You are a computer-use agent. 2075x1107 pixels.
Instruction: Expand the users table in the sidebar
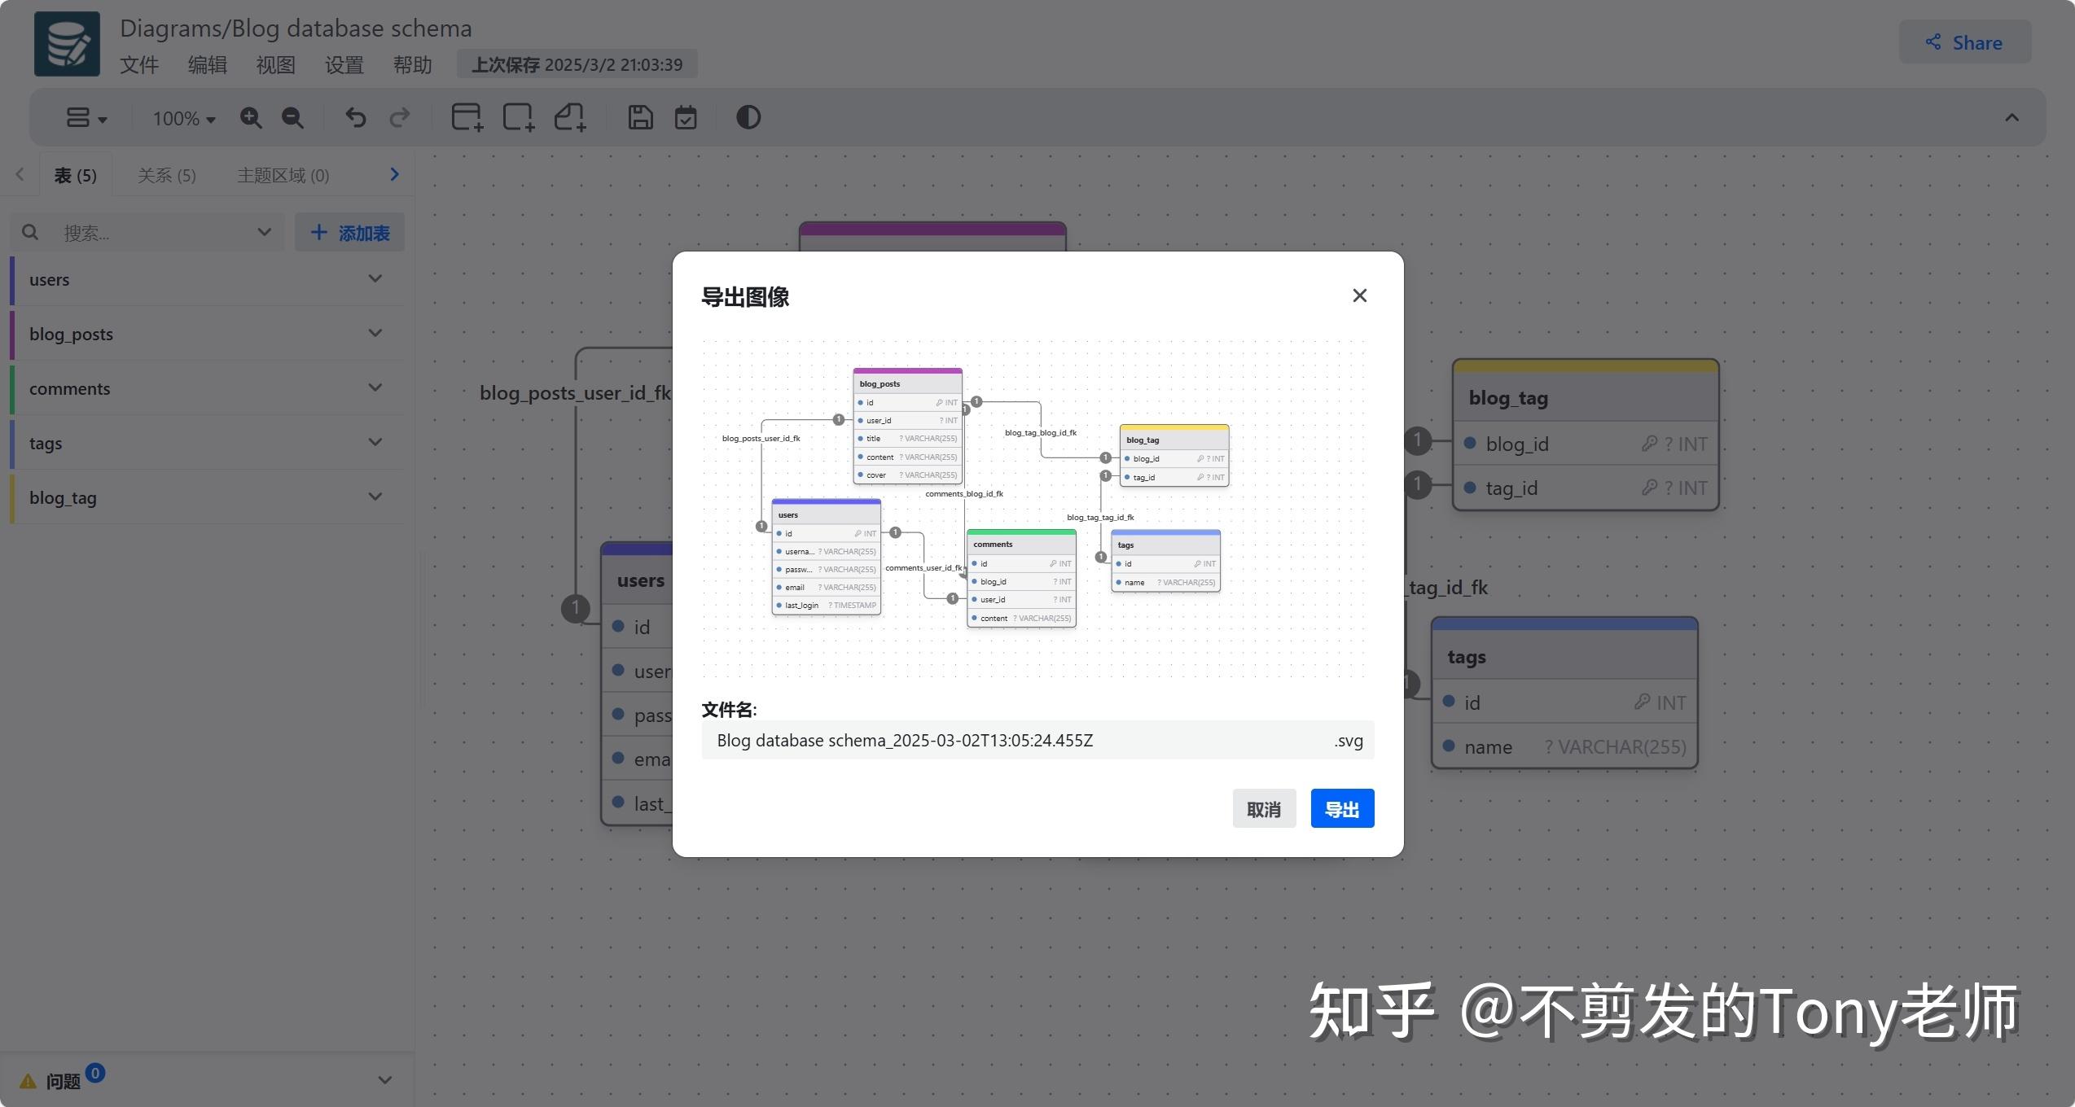(x=375, y=279)
